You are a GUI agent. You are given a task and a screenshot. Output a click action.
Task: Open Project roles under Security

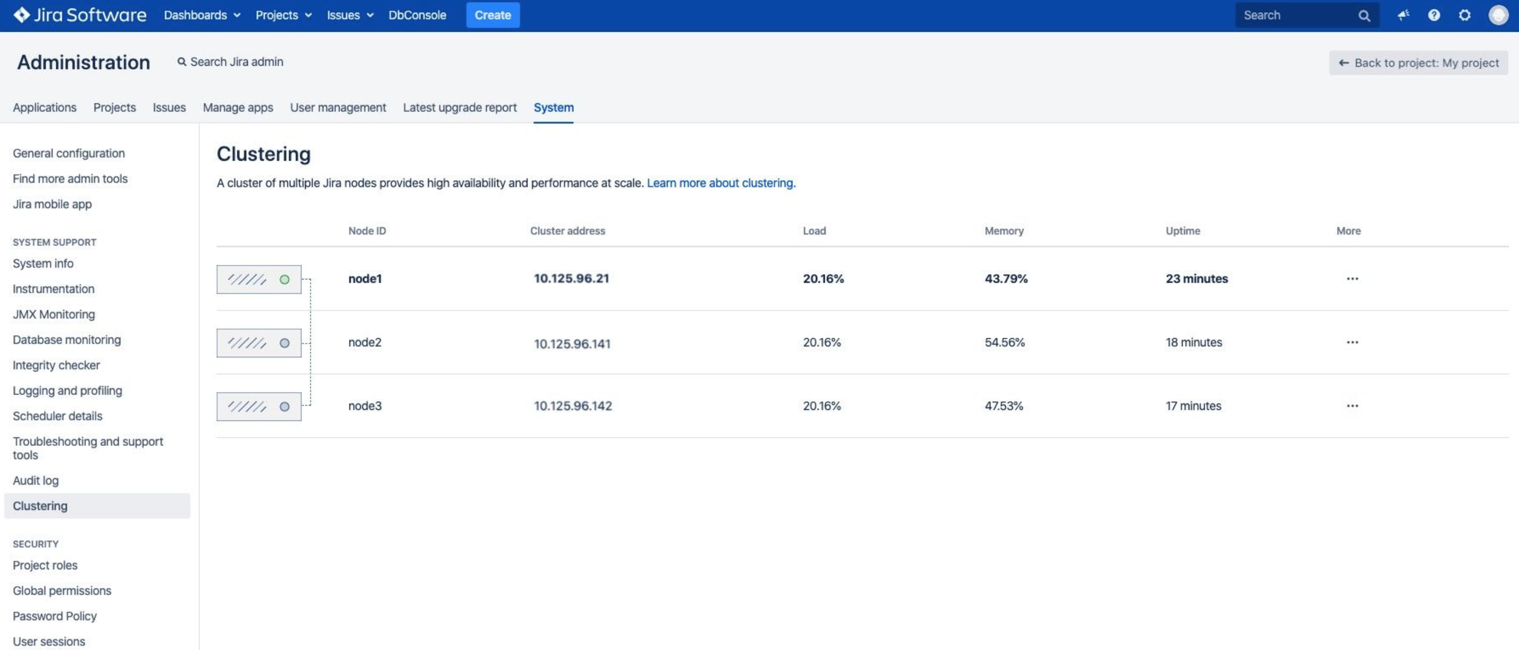(x=45, y=565)
